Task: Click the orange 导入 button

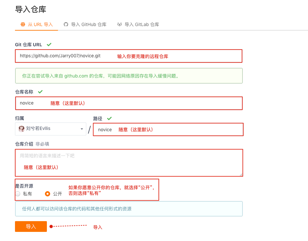Action: (31, 226)
